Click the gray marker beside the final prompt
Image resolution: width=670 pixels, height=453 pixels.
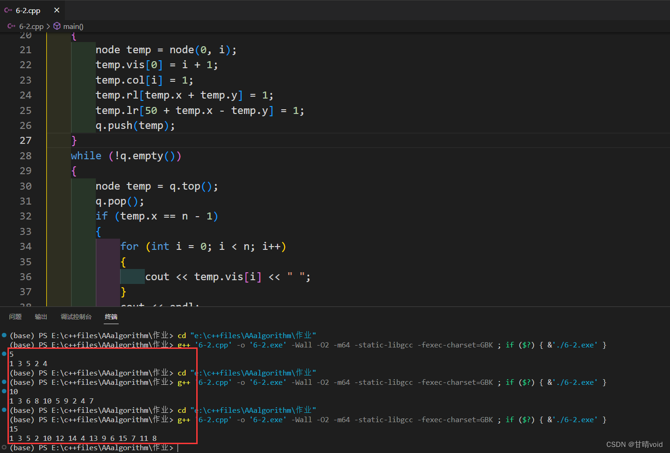(x=4, y=447)
